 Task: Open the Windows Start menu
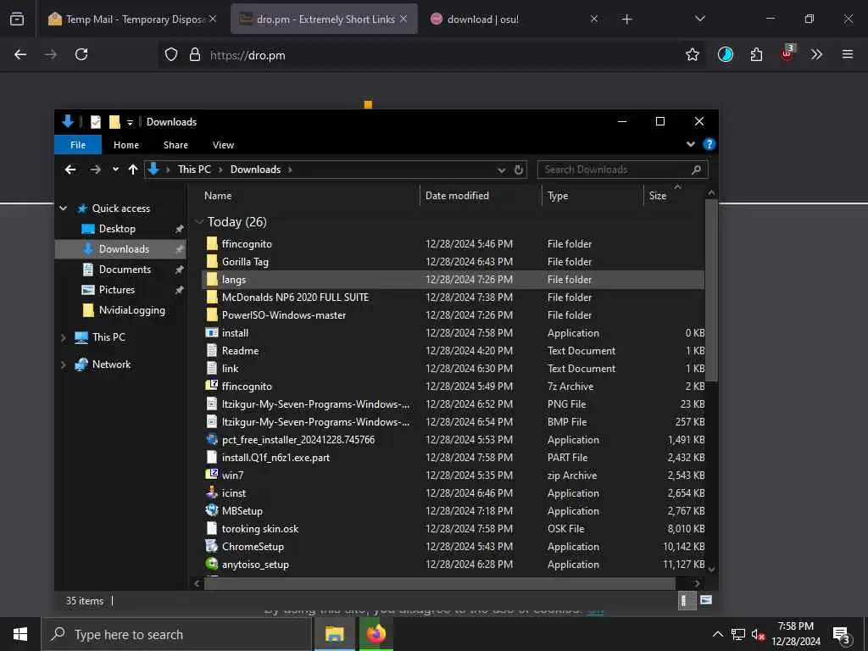click(x=20, y=634)
